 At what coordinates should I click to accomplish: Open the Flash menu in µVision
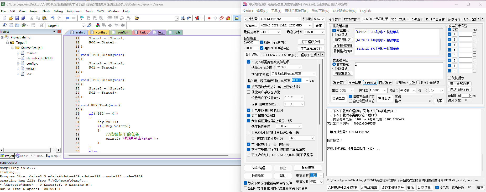(x=46, y=11)
